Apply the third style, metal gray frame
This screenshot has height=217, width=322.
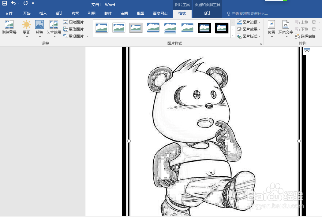136,28
